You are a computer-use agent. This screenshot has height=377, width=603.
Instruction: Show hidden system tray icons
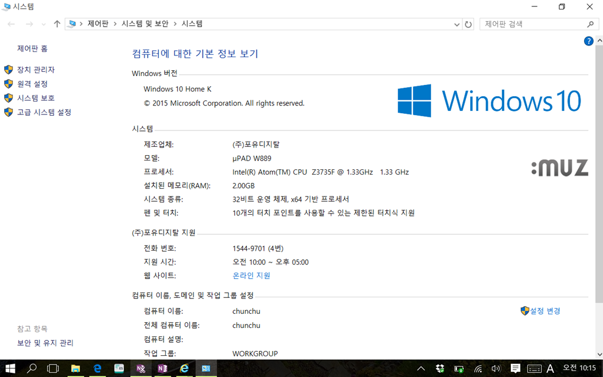[x=421, y=369]
